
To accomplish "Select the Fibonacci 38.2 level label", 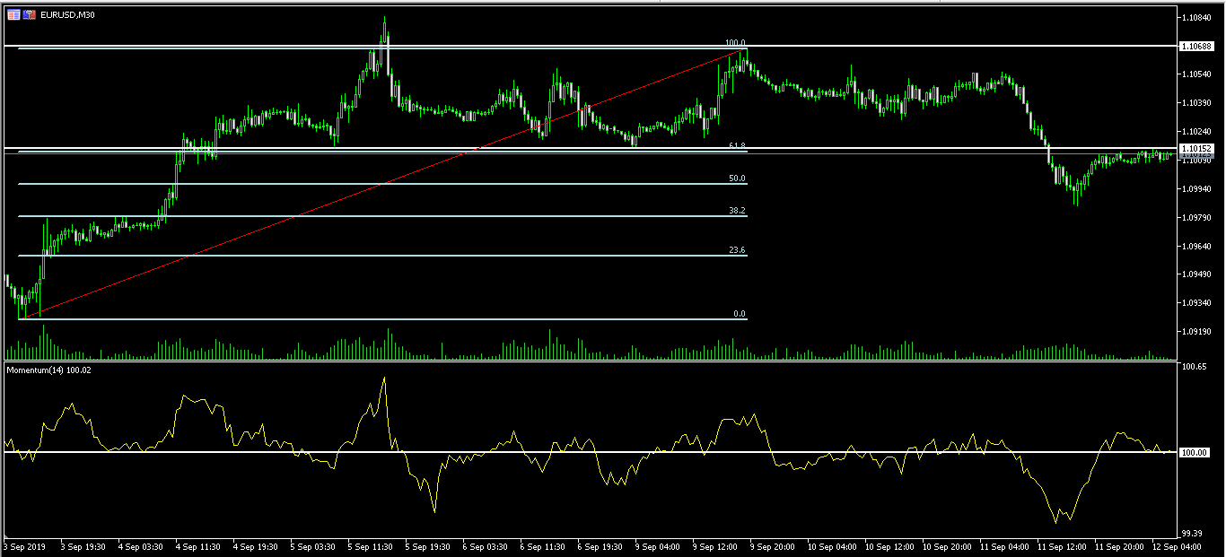I will pos(737,211).
